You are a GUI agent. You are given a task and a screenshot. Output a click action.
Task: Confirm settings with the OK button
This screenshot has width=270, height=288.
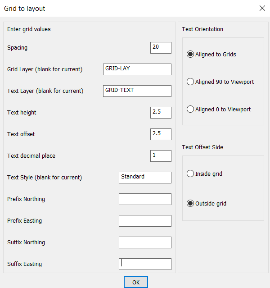[136, 282]
